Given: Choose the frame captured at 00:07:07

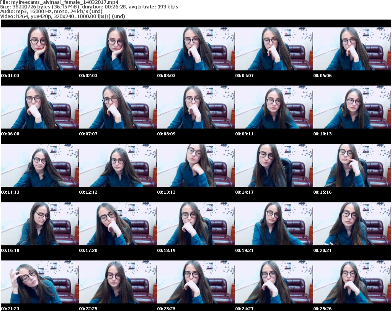Looking at the screenshot, I should (x=118, y=107).
